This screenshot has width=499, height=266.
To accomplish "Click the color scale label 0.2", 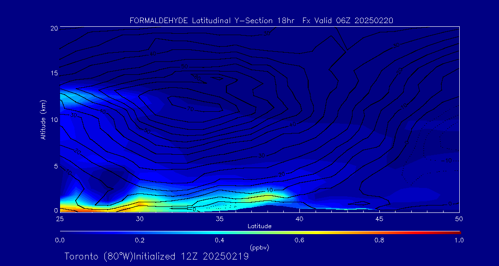I will tap(140, 240).
